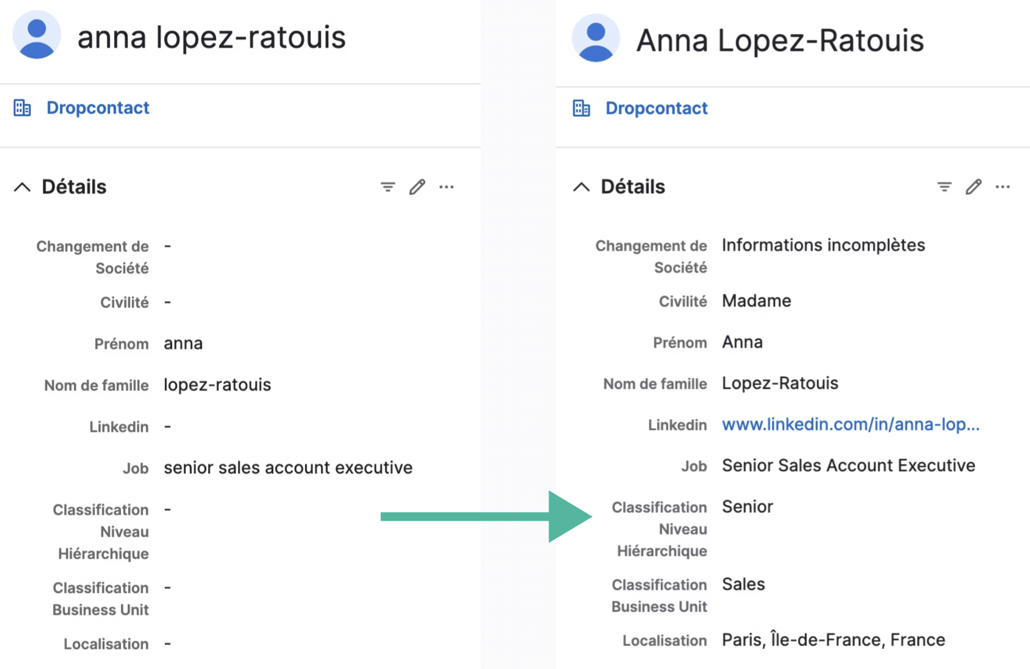Select the Job value senior sales account executive
Viewport: 1030px width, 669px height.
[x=288, y=468]
